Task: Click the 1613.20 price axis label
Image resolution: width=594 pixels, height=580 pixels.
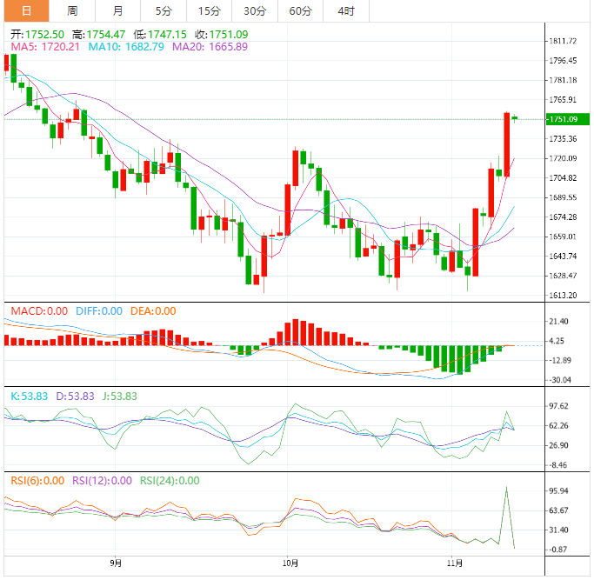Action: [563, 295]
